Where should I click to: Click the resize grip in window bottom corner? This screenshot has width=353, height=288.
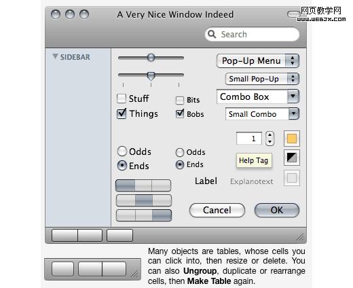[300, 238]
